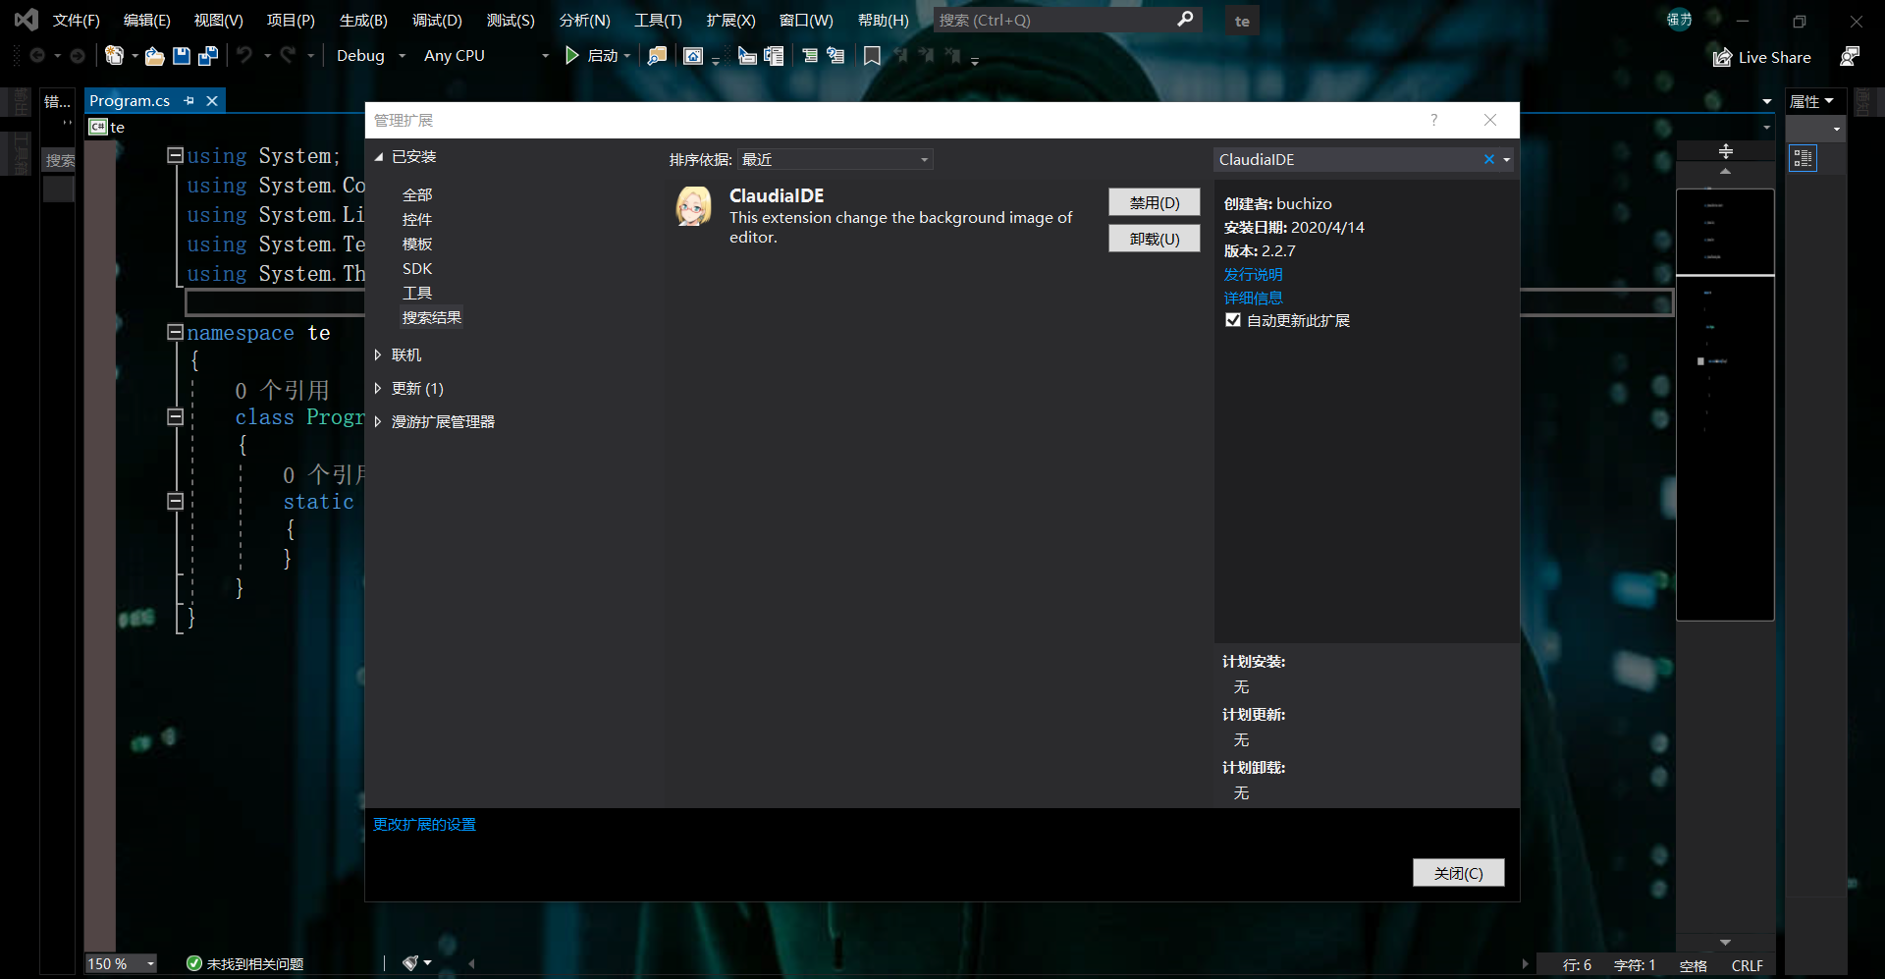Click the Redo arrow icon
This screenshot has width=1885, height=979.
click(x=288, y=56)
